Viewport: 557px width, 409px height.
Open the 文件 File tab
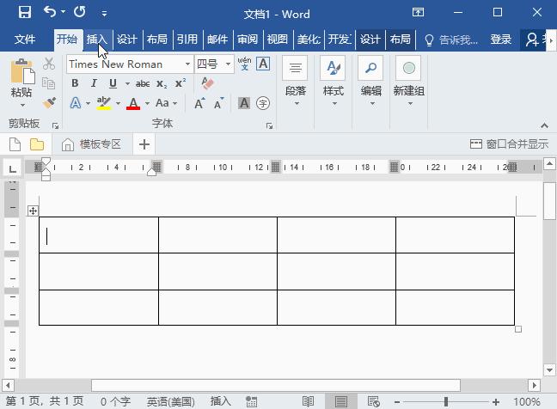(25, 39)
